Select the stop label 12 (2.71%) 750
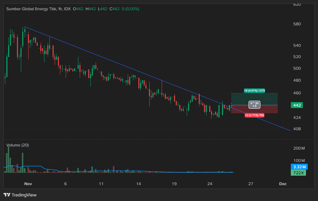Screen dimensions: 318x201 coord(254,115)
